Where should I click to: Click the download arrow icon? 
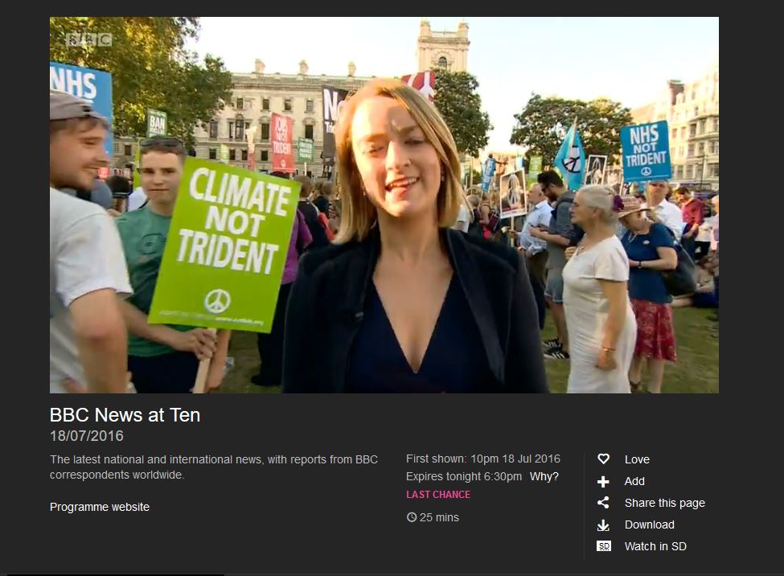pos(604,525)
